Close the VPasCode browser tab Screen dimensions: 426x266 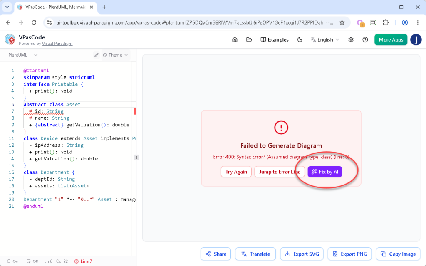coord(92,7)
